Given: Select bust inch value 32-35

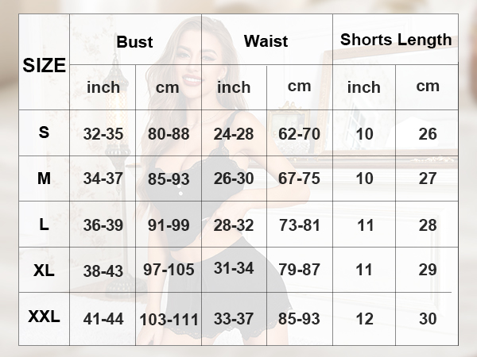Looking at the screenshot, I should click(103, 134).
